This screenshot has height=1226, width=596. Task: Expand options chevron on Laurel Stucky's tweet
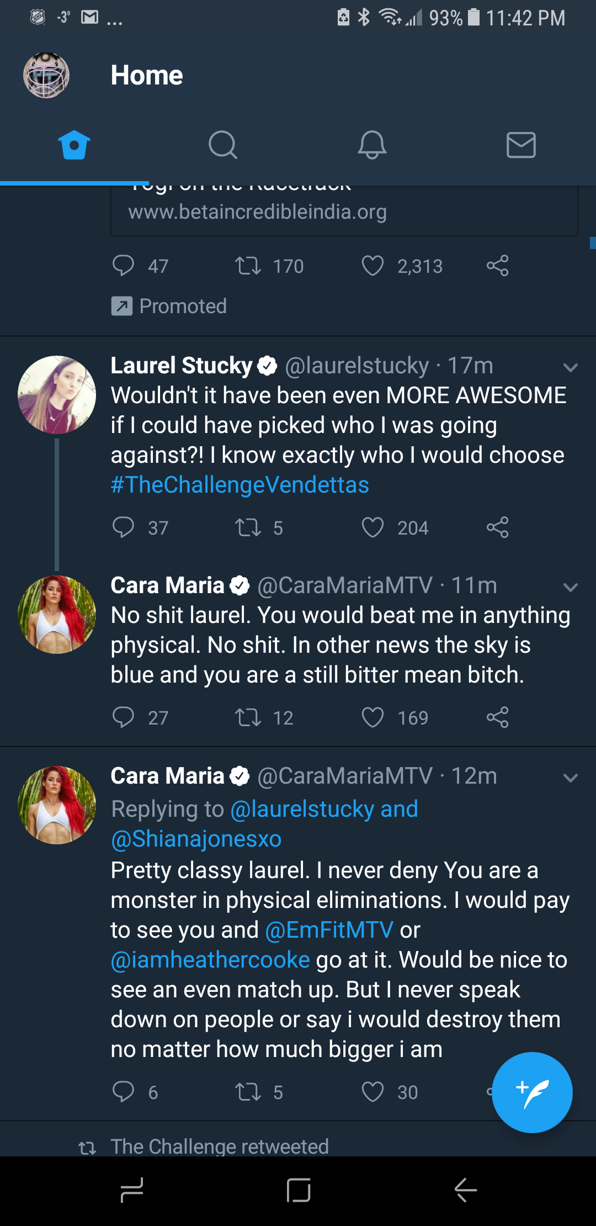(x=571, y=367)
